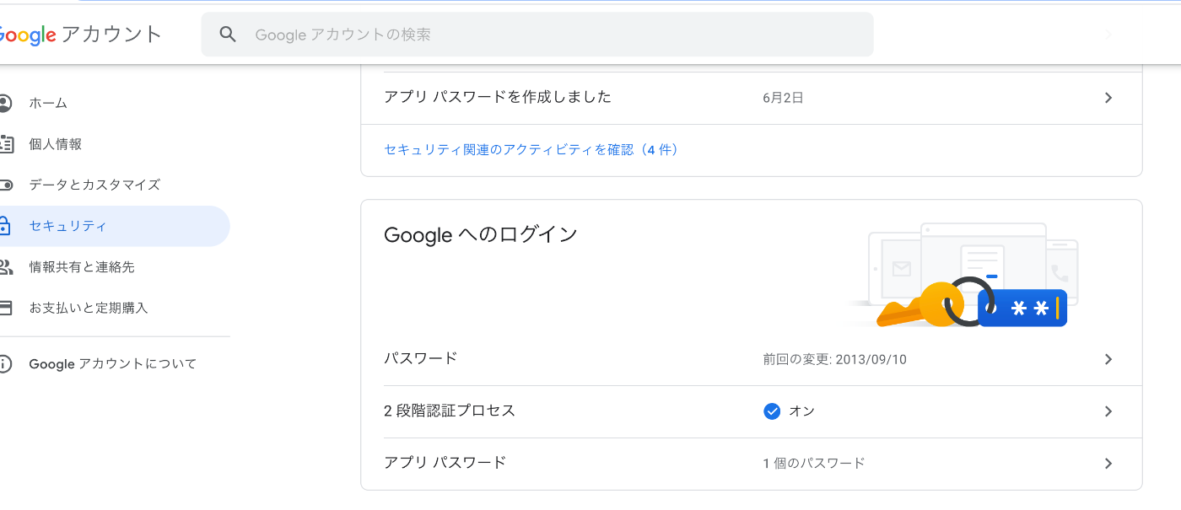Open Google アカウントについて link
This screenshot has height=510, width=1181.
click(113, 364)
